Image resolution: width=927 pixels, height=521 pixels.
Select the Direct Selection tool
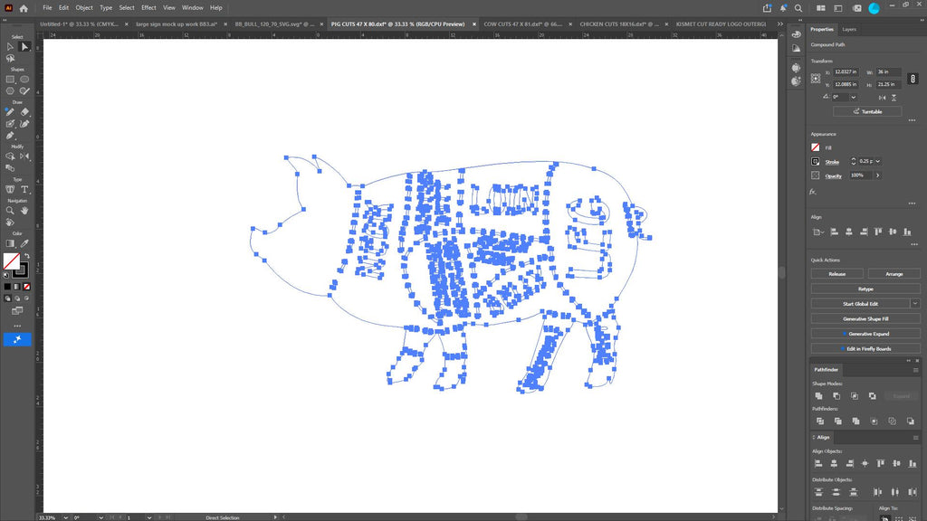click(24, 47)
